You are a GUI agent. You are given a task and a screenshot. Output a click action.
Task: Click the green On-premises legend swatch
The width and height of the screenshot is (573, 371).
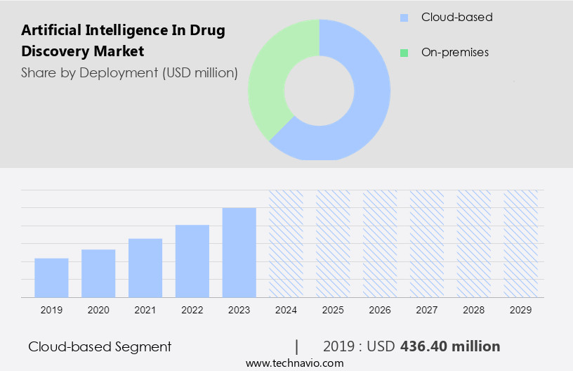coord(404,53)
